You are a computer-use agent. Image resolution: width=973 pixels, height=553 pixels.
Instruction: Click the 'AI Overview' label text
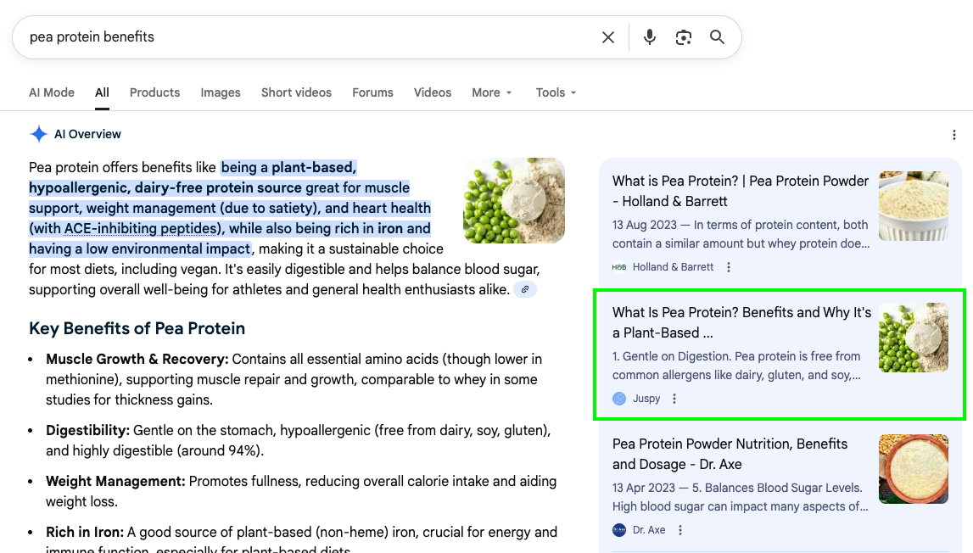(87, 134)
